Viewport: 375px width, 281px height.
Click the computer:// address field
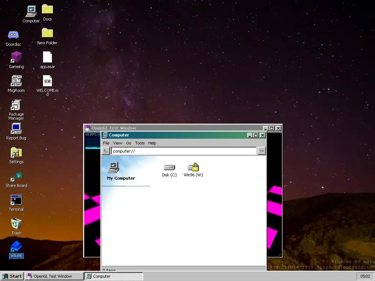pyautogui.click(x=184, y=151)
